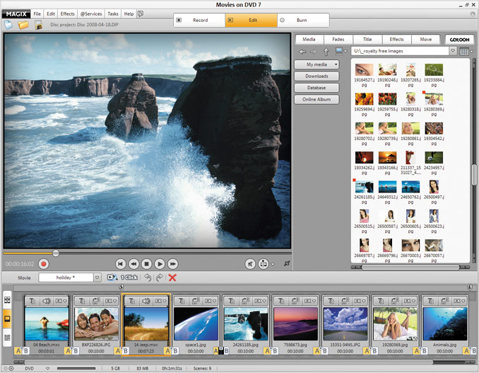Open the image folder path dropdown
The height and width of the screenshot is (373, 479).
pos(451,51)
